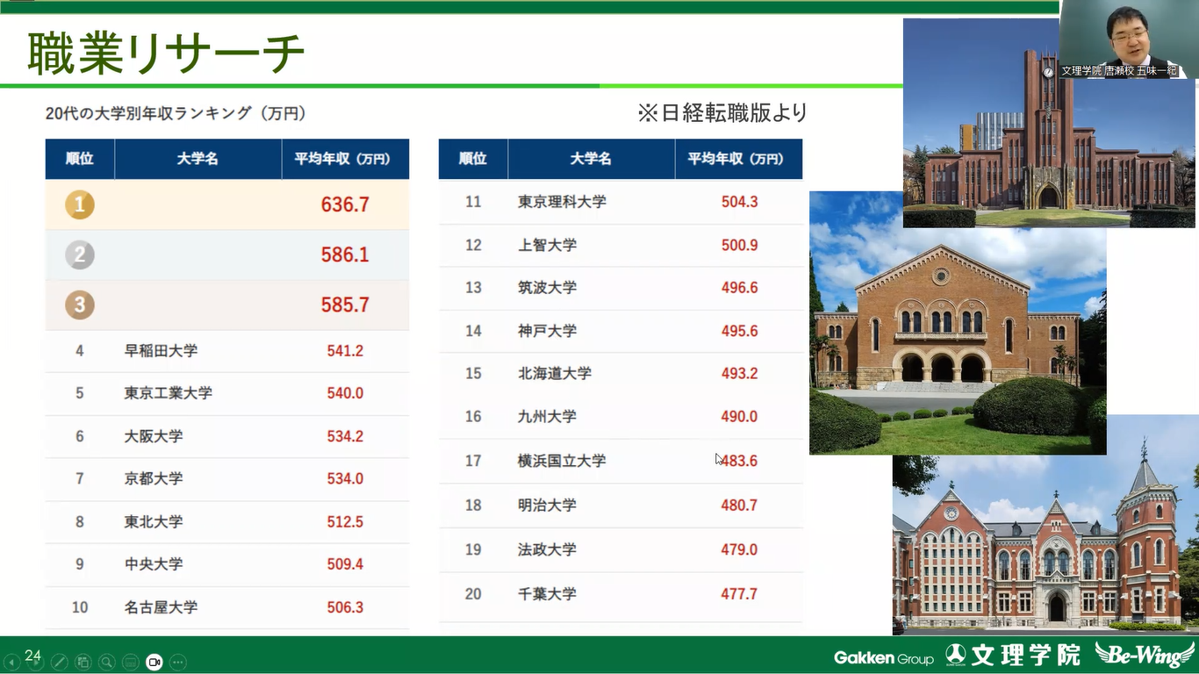1199x674 pixels.
Task: Open the pen and laser pointer tools
Action: [59, 663]
